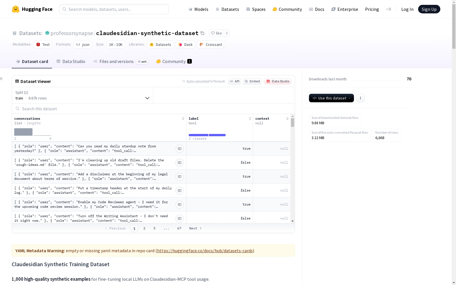Click the Size 1K - 10K tag
This screenshot has height=285, width=456.
[x=116, y=44]
